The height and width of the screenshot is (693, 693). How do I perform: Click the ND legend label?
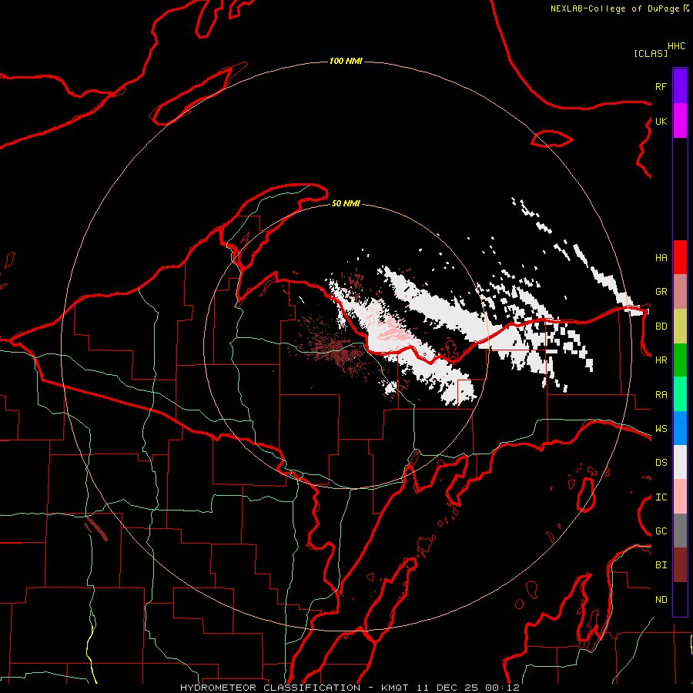point(661,600)
